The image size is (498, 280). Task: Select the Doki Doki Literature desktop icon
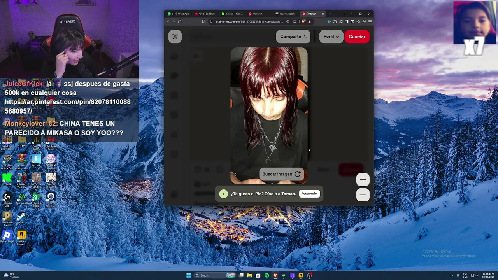tap(51, 162)
